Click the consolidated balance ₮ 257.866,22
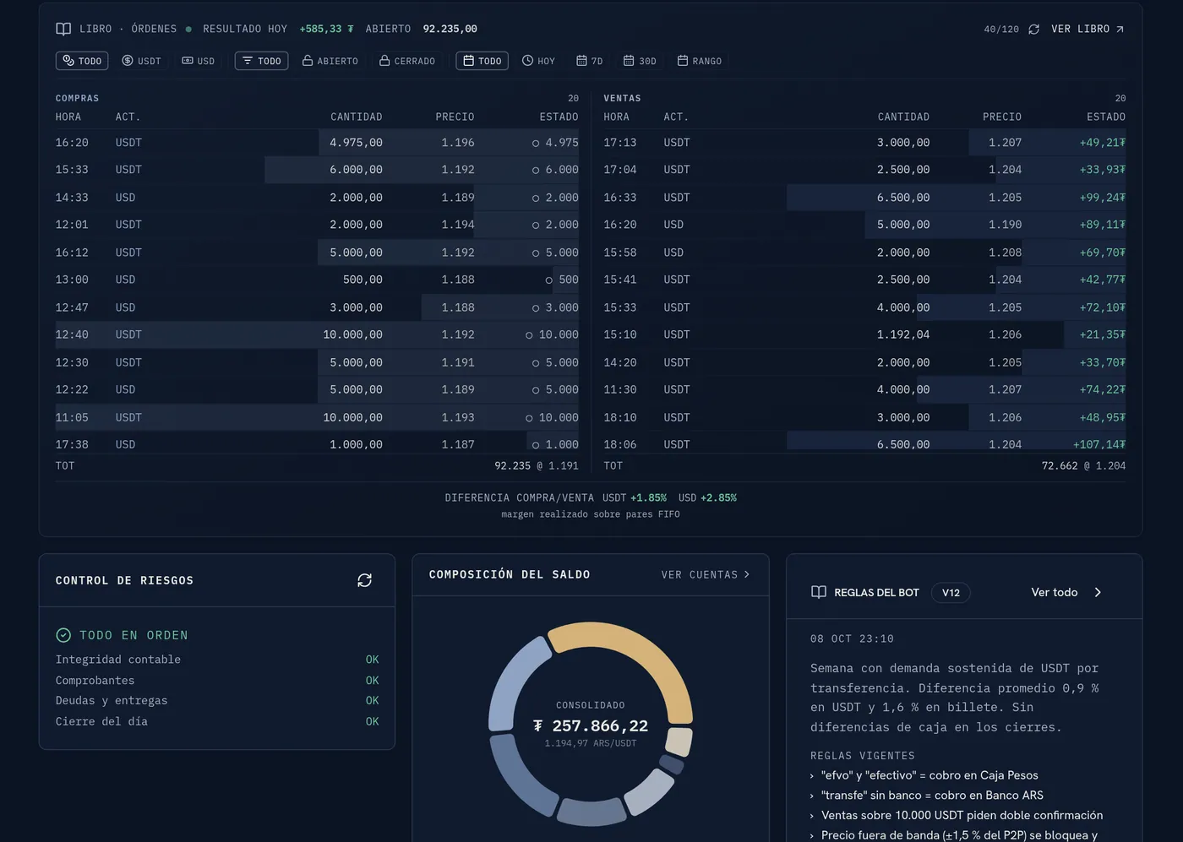 click(x=591, y=725)
